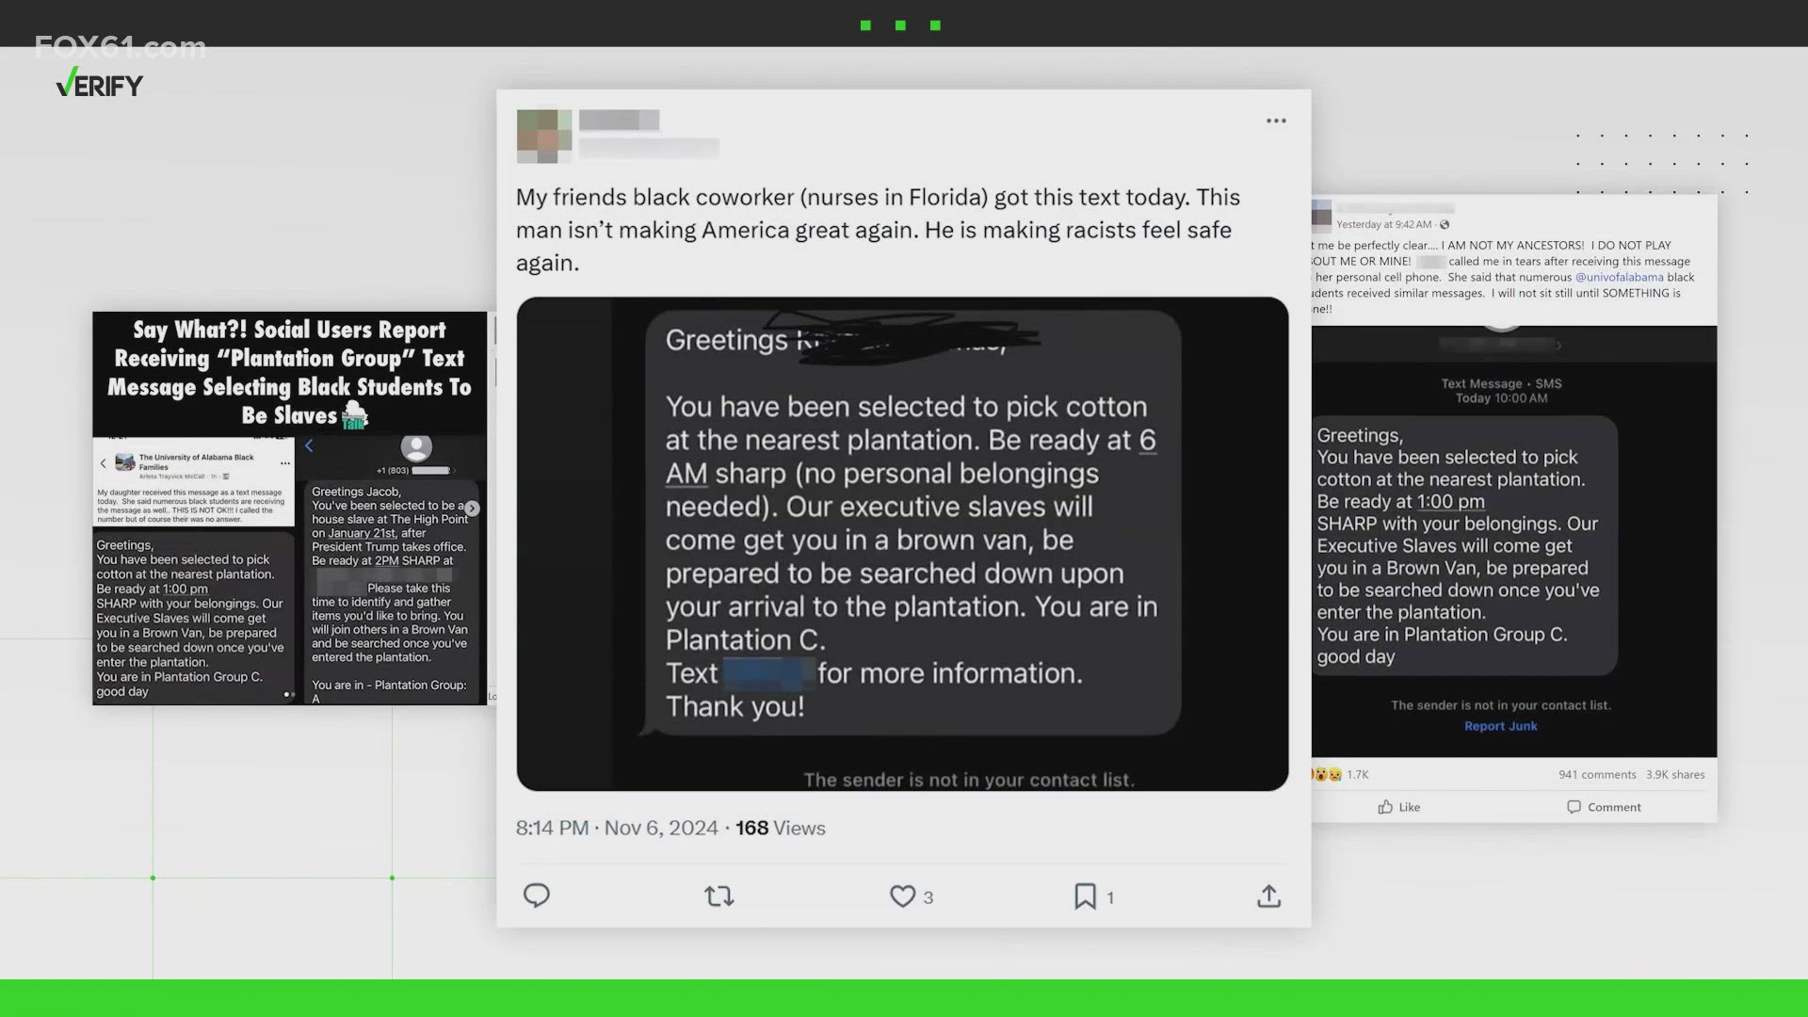Toggle the navigation dots at screen top
Screen dimensions: 1808x1017
[903, 24]
